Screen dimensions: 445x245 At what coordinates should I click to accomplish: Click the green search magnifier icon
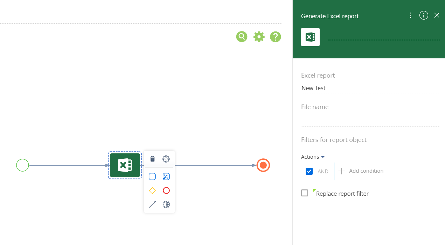pos(242,36)
